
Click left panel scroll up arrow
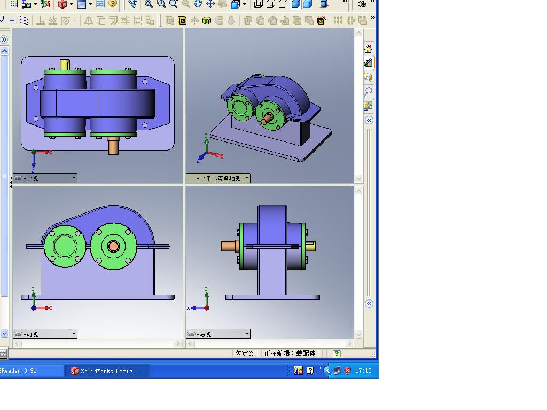tap(4, 51)
